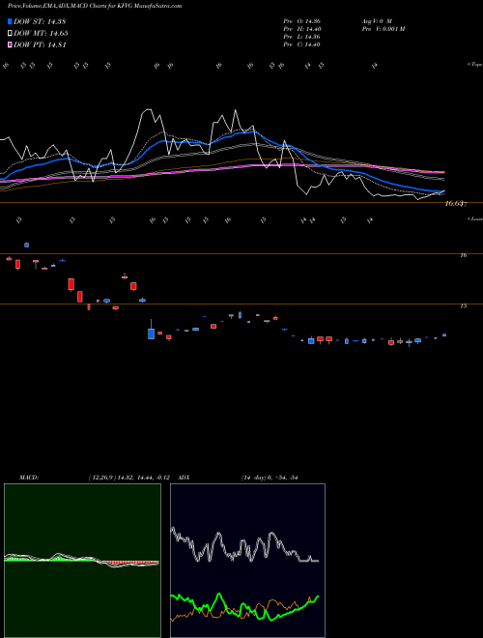Click the 'Avg V: 0 M' text

coord(376,21)
